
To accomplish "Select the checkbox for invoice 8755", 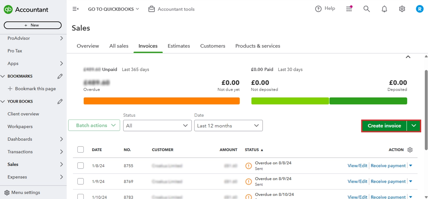I will tap(81, 165).
